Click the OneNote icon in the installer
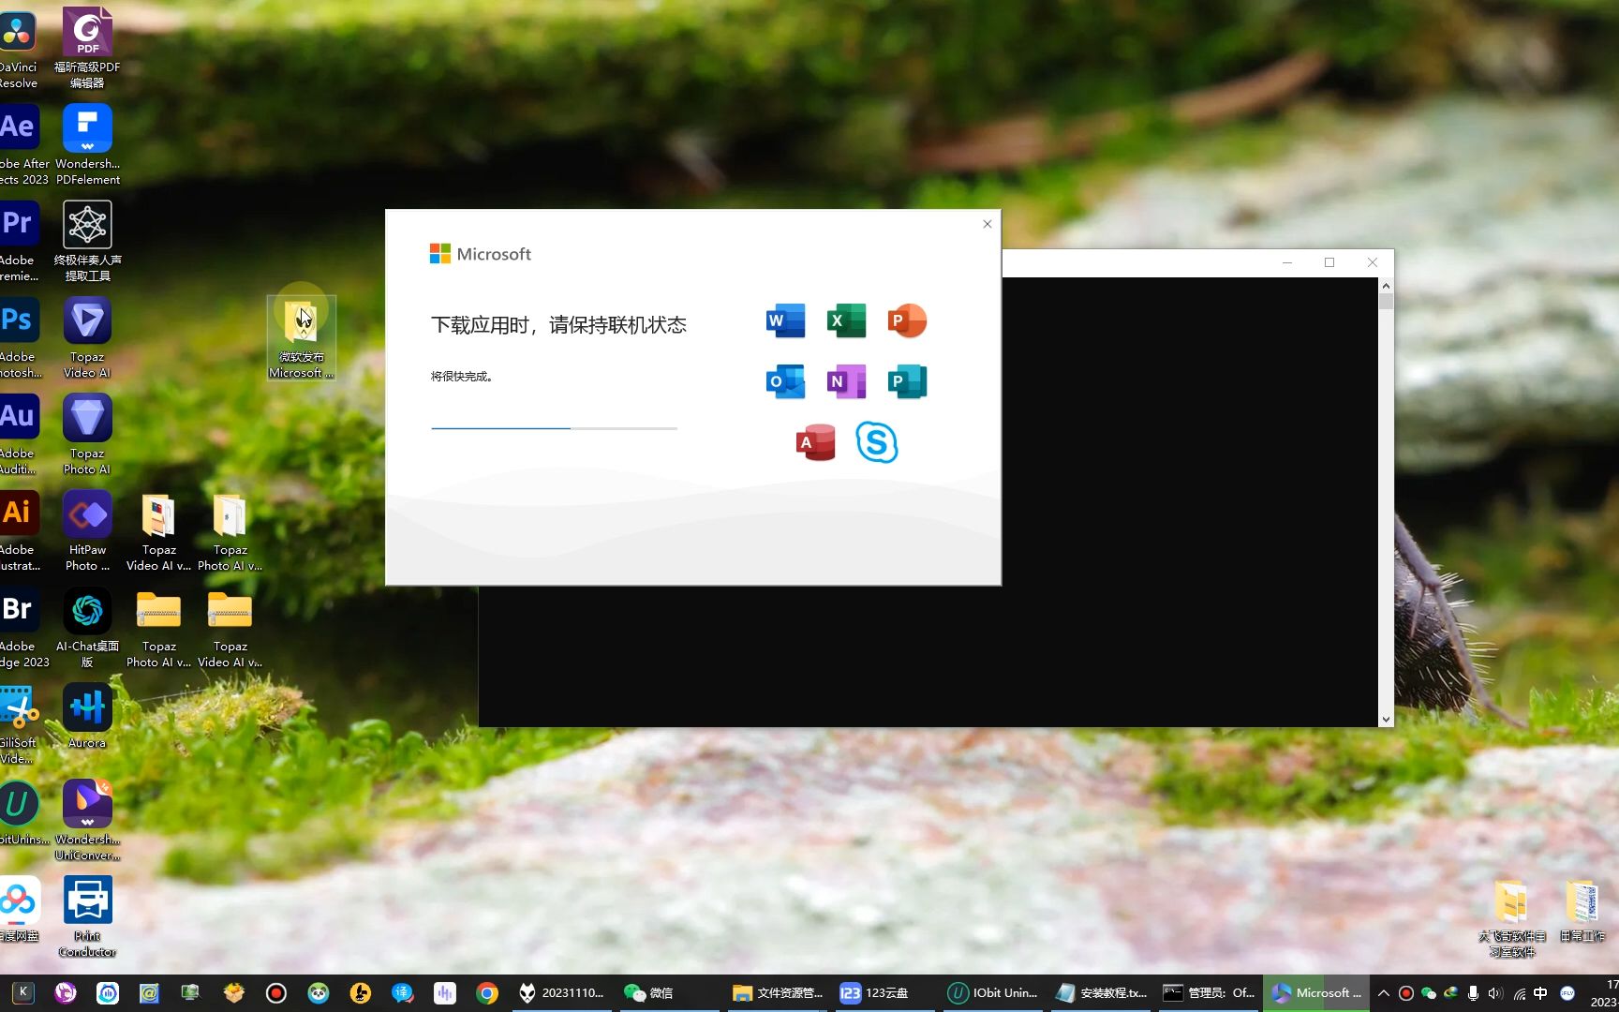Screen dimensions: 1619x1012 846,381
